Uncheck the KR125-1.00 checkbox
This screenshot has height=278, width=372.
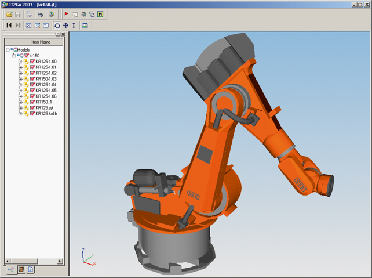coord(32,62)
